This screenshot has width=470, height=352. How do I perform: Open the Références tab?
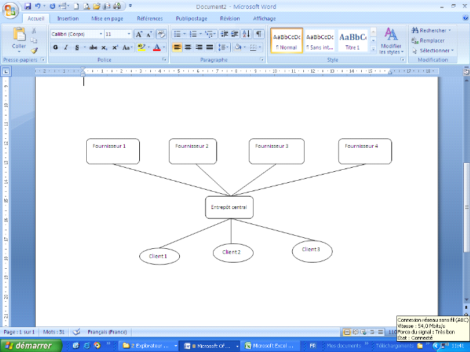coord(150,19)
